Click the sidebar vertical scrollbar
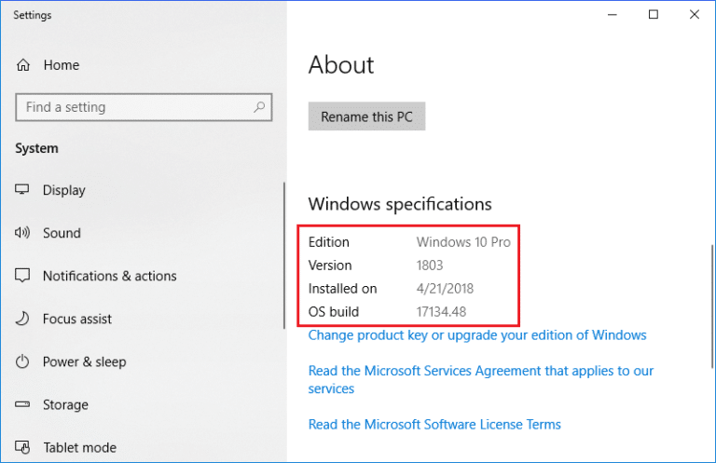 pyautogui.click(x=284, y=255)
